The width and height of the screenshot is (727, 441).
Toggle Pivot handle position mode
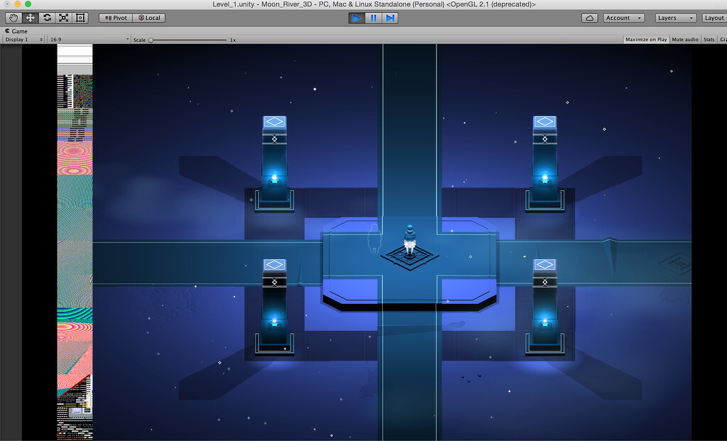pyautogui.click(x=114, y=18)
